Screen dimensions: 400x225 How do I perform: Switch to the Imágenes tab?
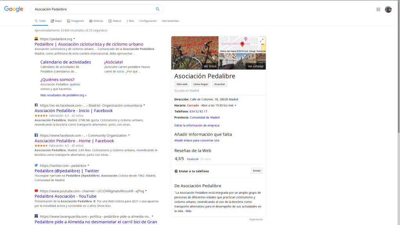[75, 21]
